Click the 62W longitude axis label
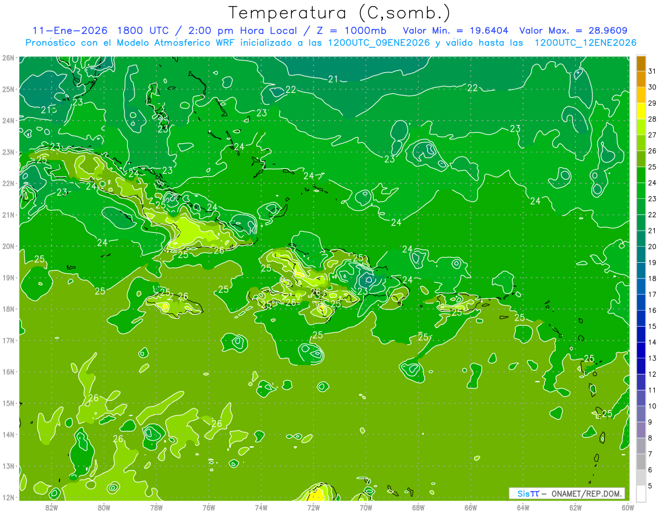The width and height of the screenshot is (667, 515). click(x=575, y=507)
